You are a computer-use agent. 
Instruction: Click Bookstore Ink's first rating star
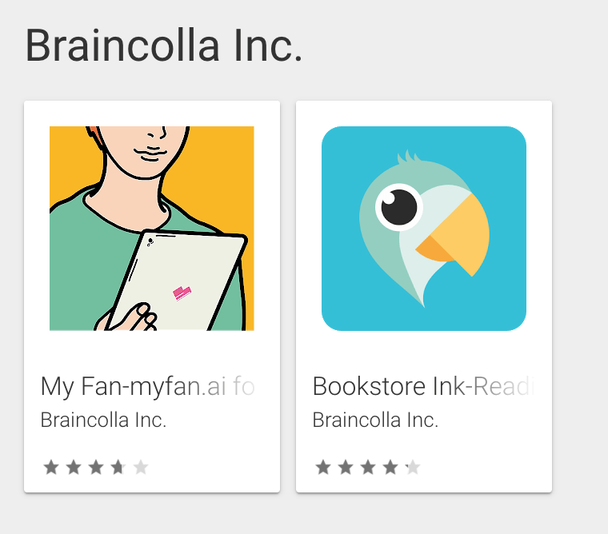point(323,467)
